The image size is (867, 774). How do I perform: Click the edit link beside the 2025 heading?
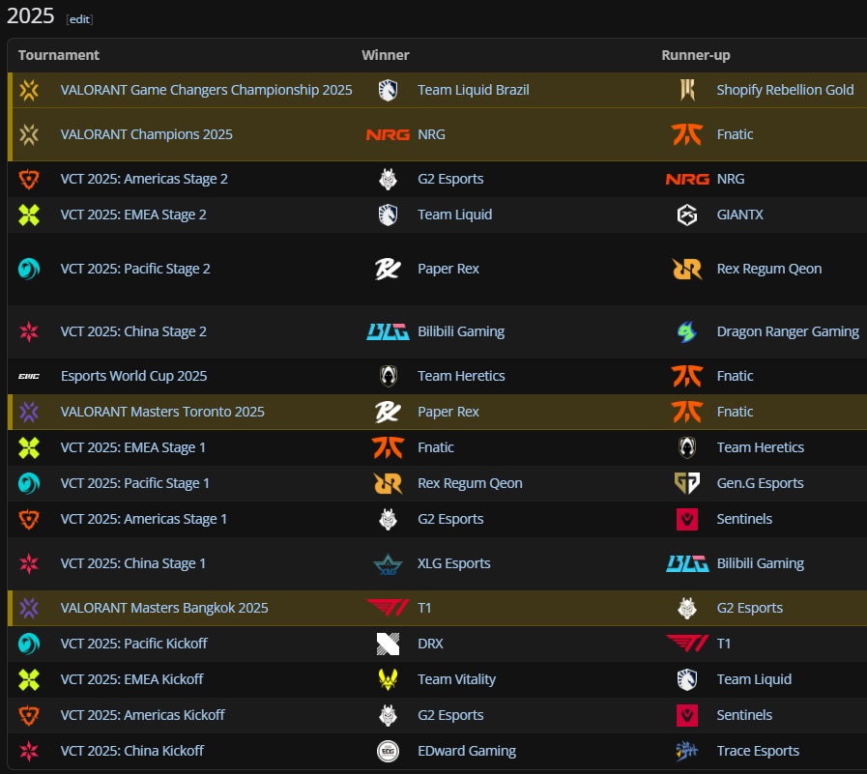coord(79,19)
